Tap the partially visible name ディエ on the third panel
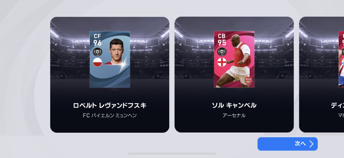The height and width of the screenshot is (158, 344). point(337,106)
